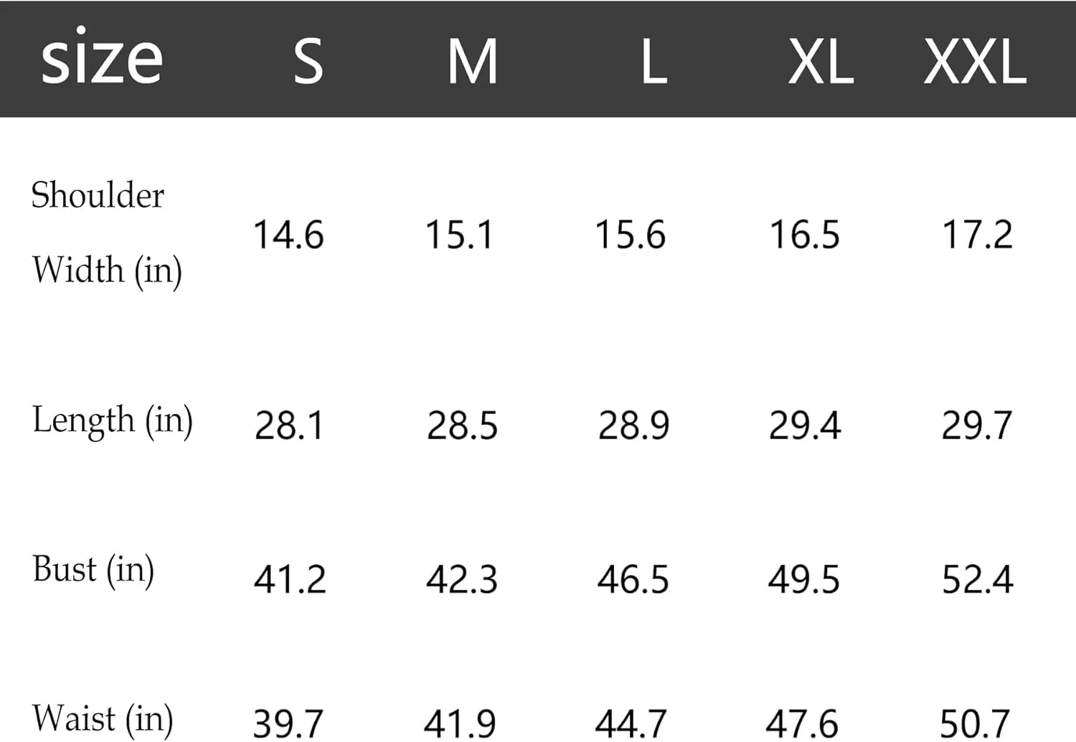Select the M size column header

pyautogui.click(x=472, y=62)
